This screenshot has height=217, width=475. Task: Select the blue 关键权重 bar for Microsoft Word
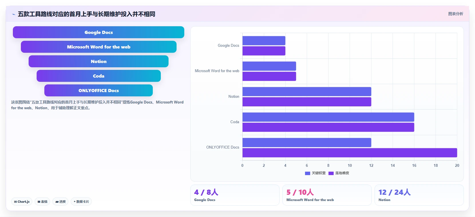(x=269, y=66)
